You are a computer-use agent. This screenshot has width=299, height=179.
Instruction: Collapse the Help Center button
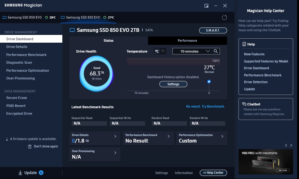point(213,173)
